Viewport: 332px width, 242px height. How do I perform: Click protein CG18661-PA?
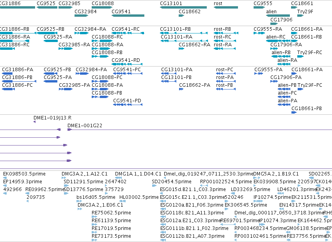(294, 74)
